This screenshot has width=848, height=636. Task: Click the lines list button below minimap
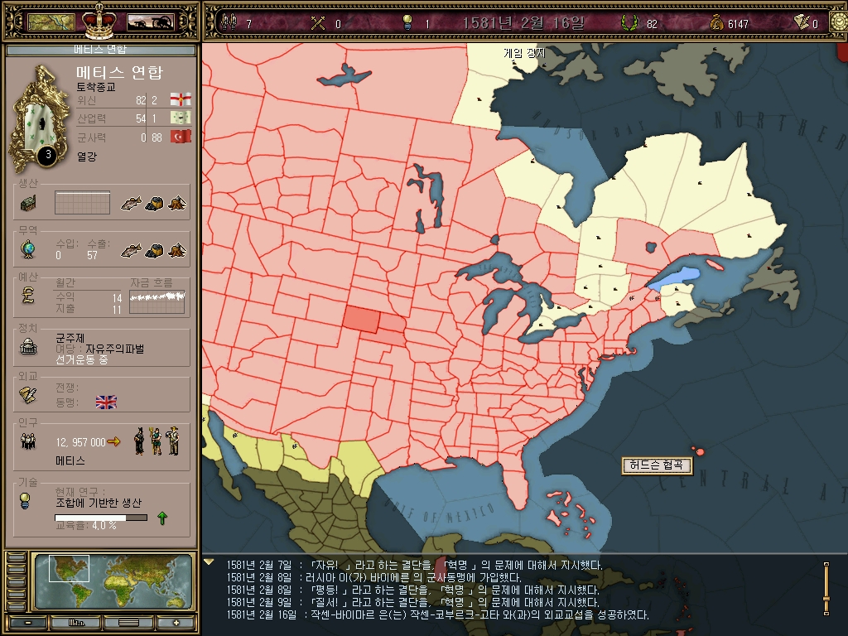(128, 623)
